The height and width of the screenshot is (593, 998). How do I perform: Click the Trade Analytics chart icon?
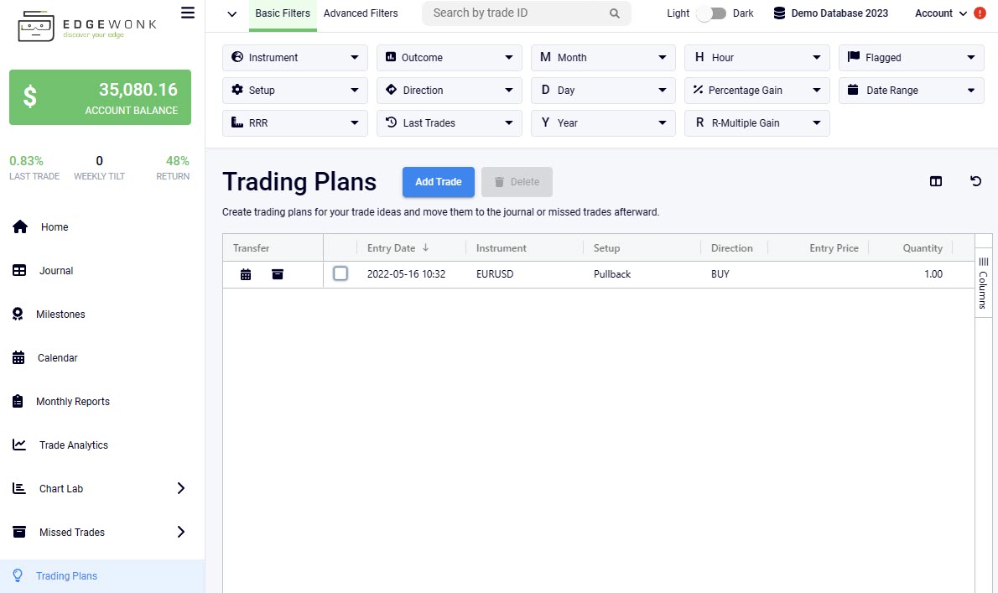click(x=19, y=445)
